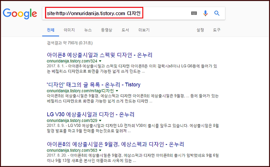Open the on-screen keyboard input tool
The width and height of the screenshot is (270, 167).
(x=194, y=13)
